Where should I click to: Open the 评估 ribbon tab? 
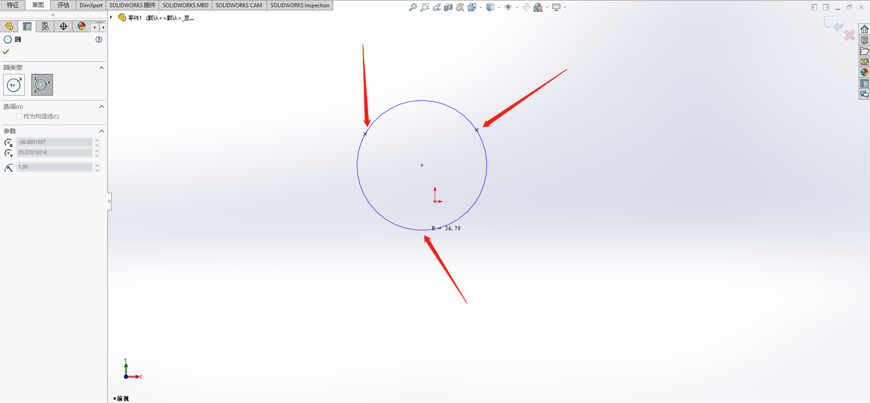63,5
